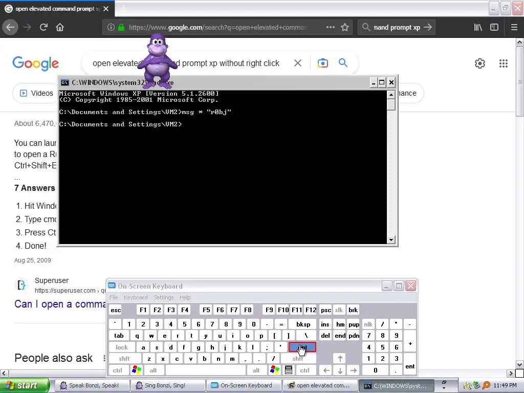Click left arrow key on On-Screen Keyboard
This screenshot has width=524, height=393.
click(x=326, y=370)
